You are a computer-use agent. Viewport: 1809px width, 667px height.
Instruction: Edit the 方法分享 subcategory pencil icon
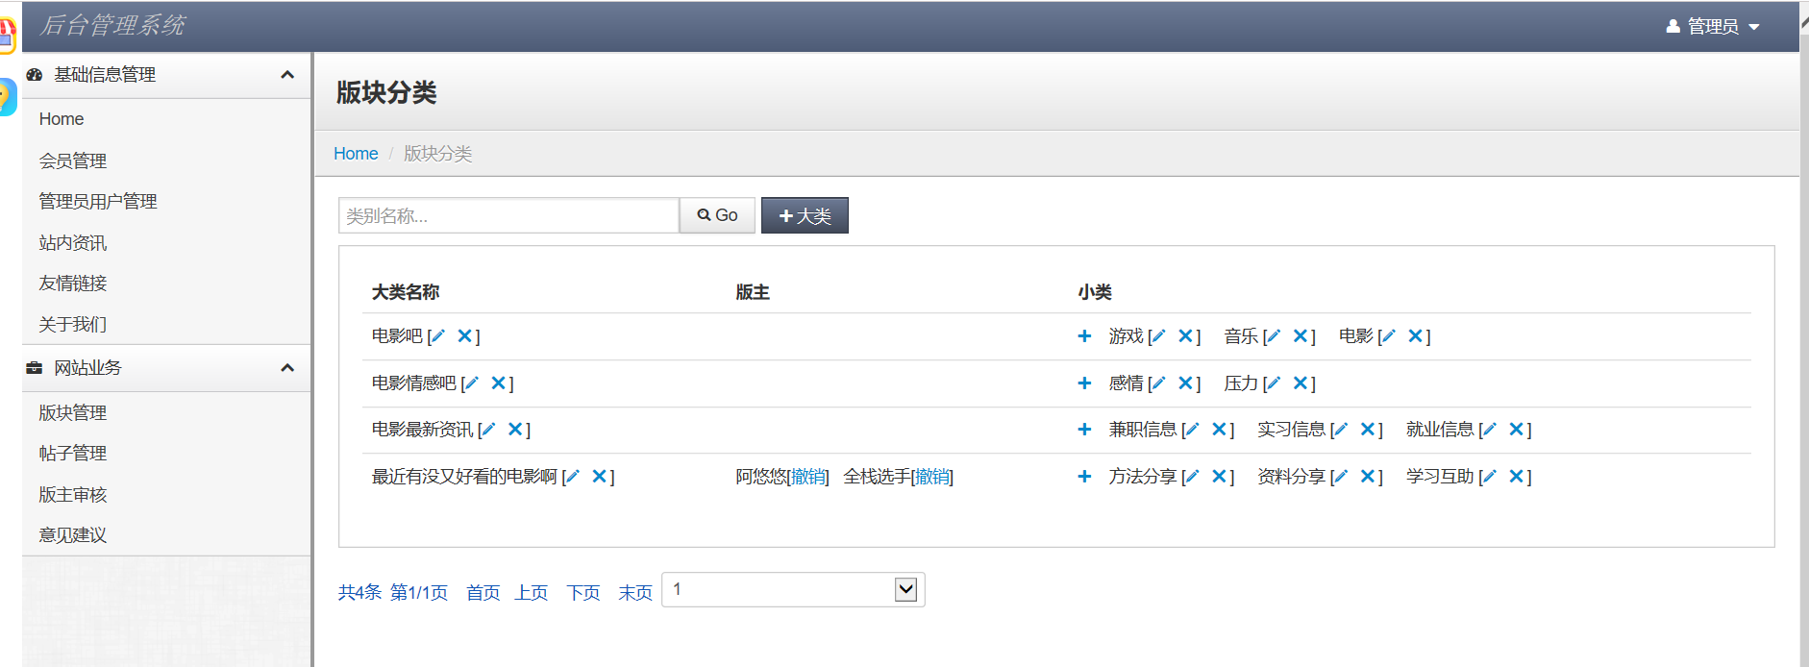(x=1192, y=477)
